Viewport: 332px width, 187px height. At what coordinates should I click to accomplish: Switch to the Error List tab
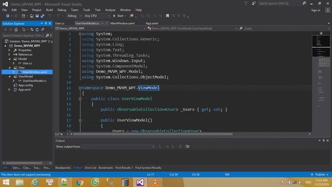click(90, 168)
